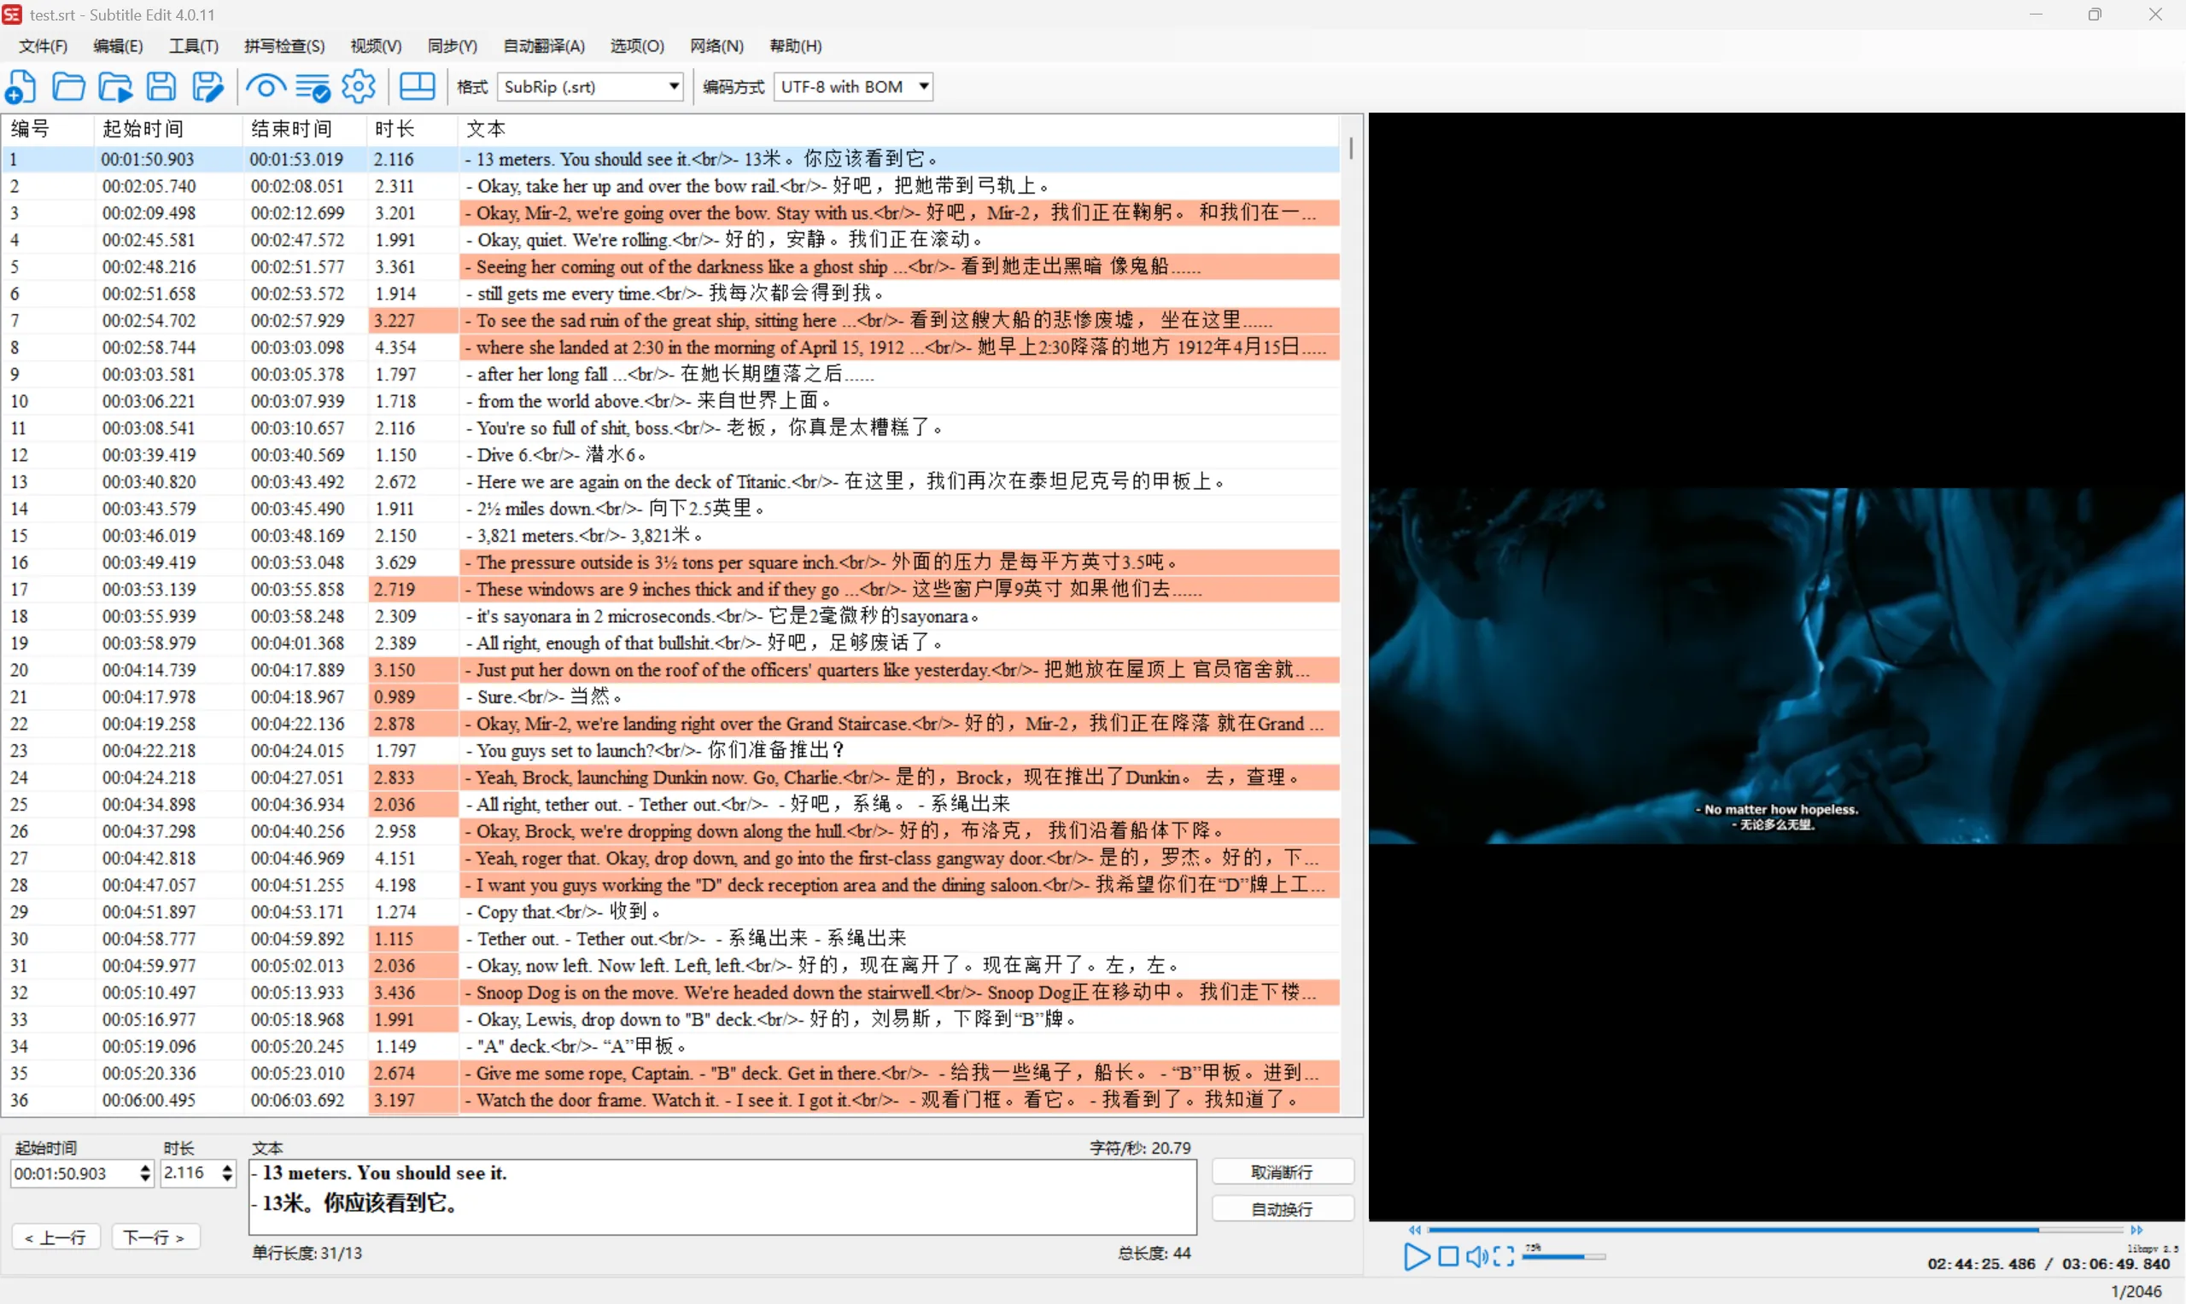This screenshot has width=2186, height=1304.
Task: Open the 自动翻译 menu
Action: click(543, 46)
